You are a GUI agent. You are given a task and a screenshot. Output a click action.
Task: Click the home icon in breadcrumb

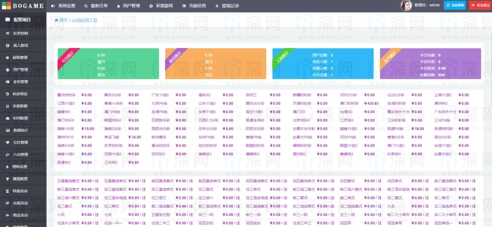(57, 20)
